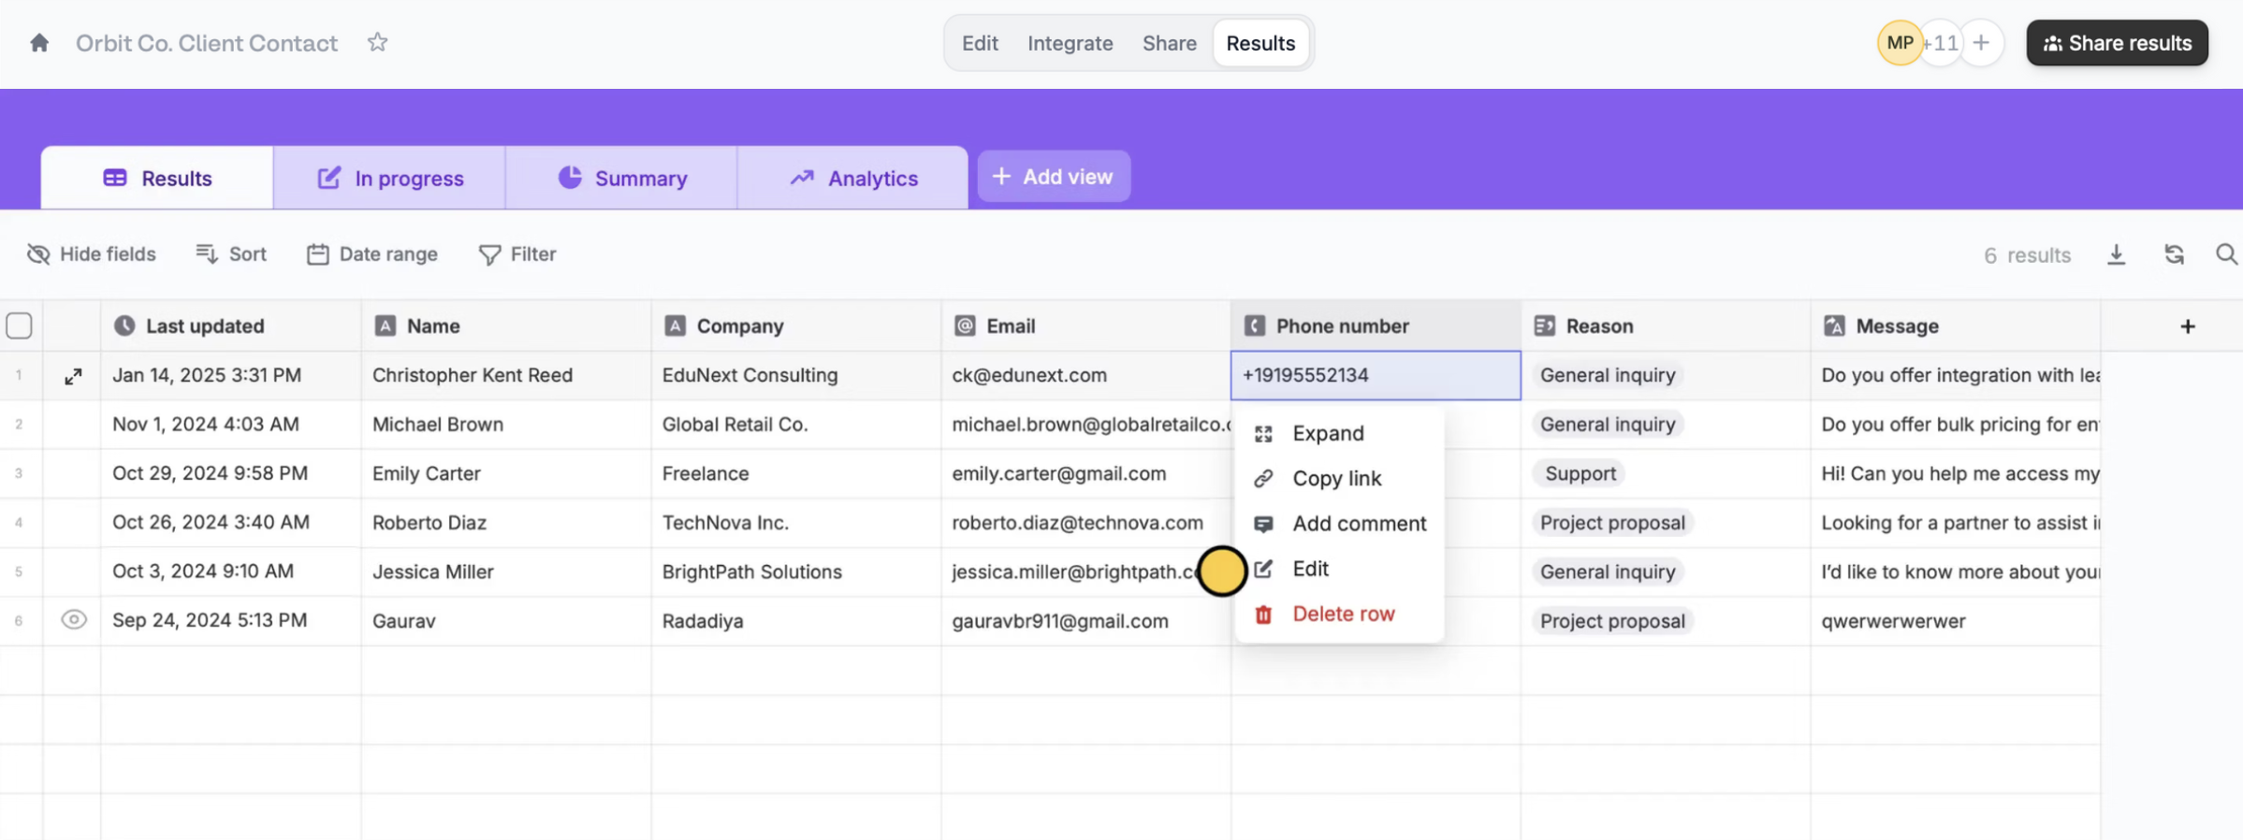Click the Share results button
The width and height of the screenshot is (2243, 840).
(2117, 43)
